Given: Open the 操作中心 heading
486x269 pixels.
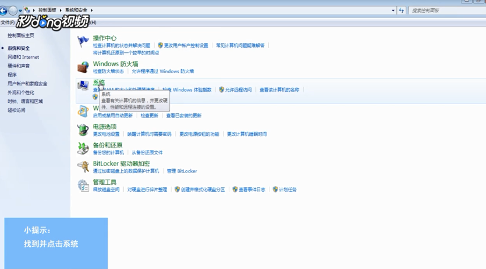Looking at the screenshot, I should (x=105, y=38).
